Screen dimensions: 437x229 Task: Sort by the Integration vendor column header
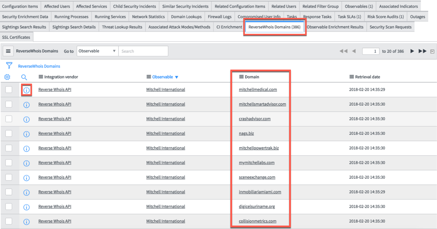pos(61,77)
